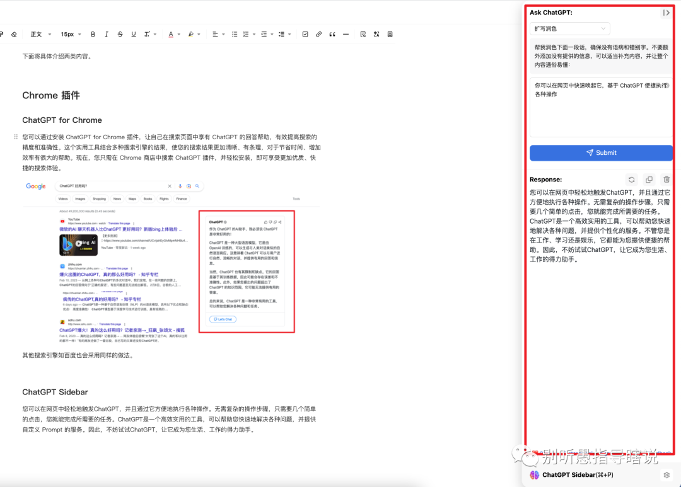Insert a block quote from the toolbar
The width and height of the screenshot is (681, 487).
point(332,34)
